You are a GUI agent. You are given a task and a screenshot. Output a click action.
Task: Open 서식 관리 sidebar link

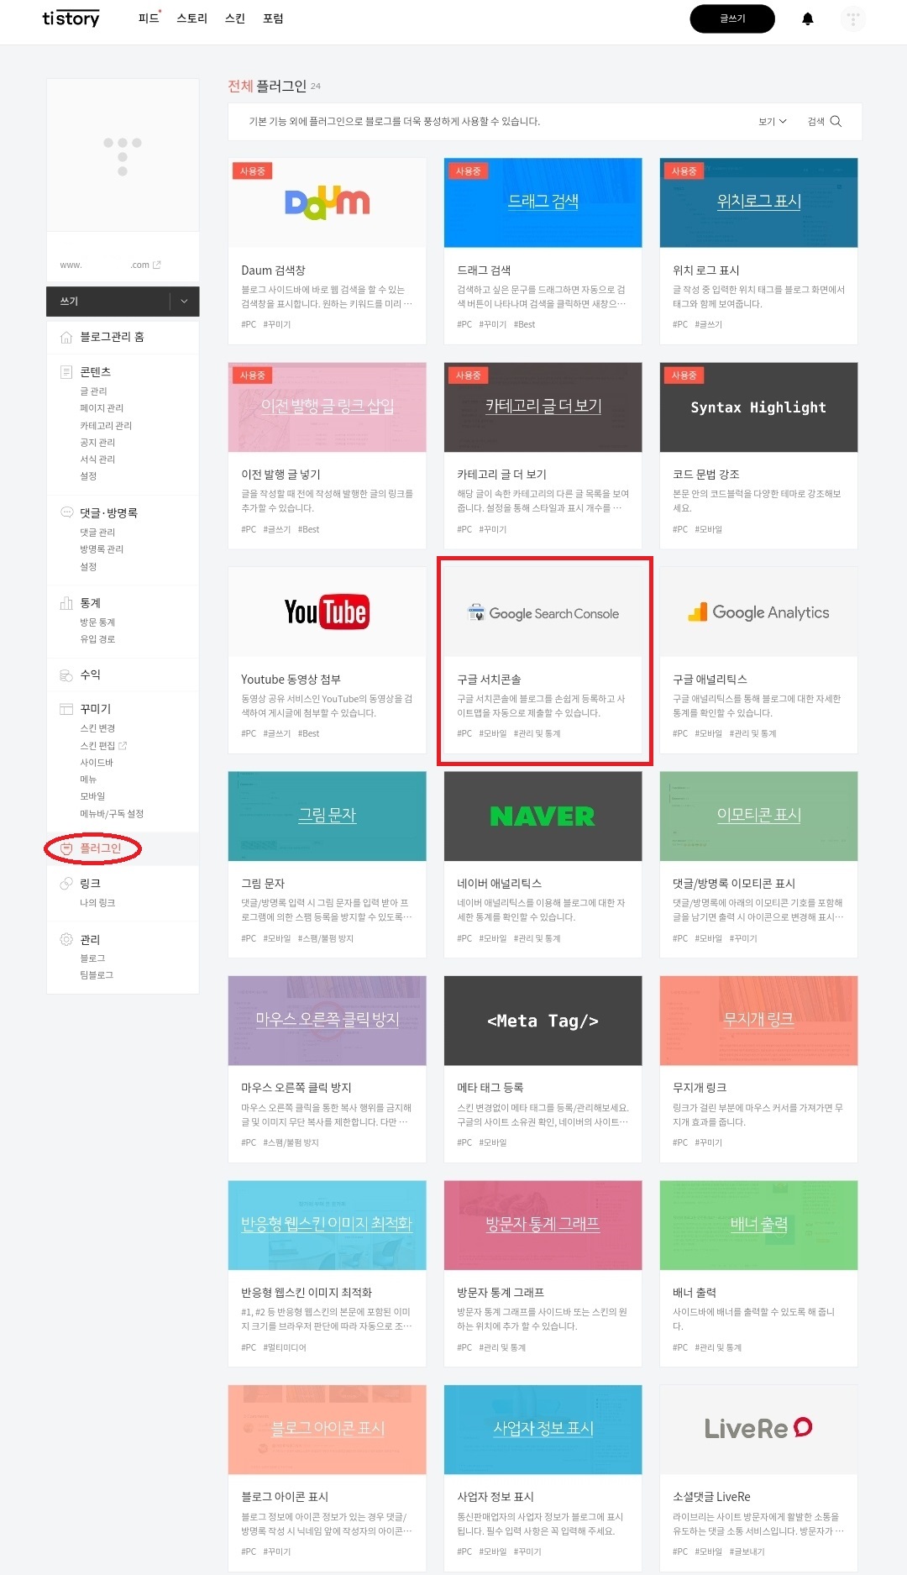97,459
